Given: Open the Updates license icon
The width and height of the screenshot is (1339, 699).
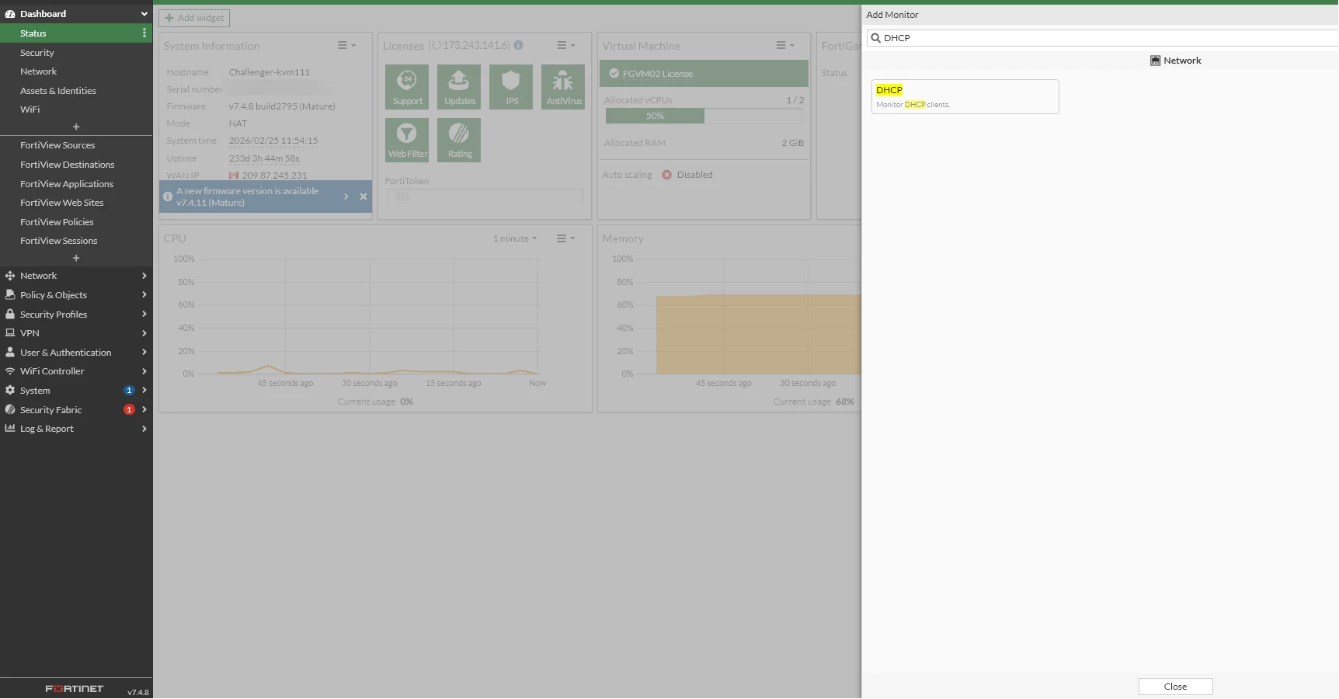Looking at the screenshot, I should point(459,86).
